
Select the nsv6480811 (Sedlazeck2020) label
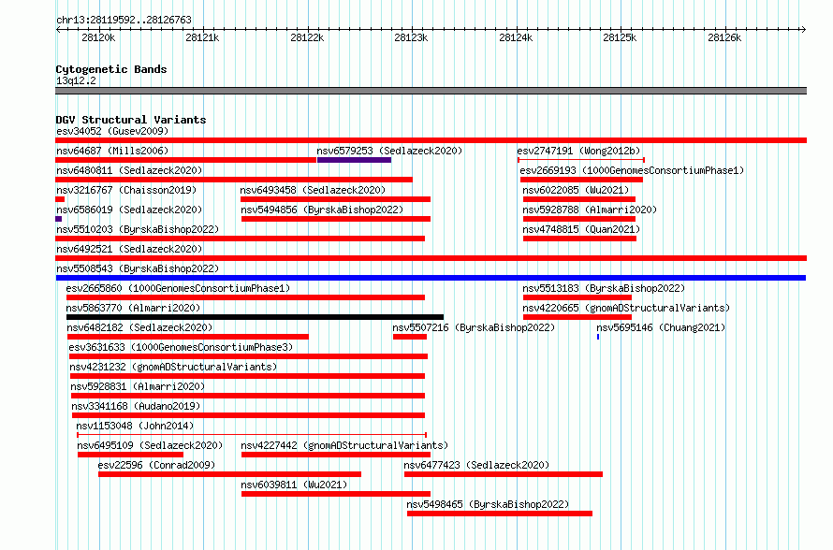[x=129, y=170]
